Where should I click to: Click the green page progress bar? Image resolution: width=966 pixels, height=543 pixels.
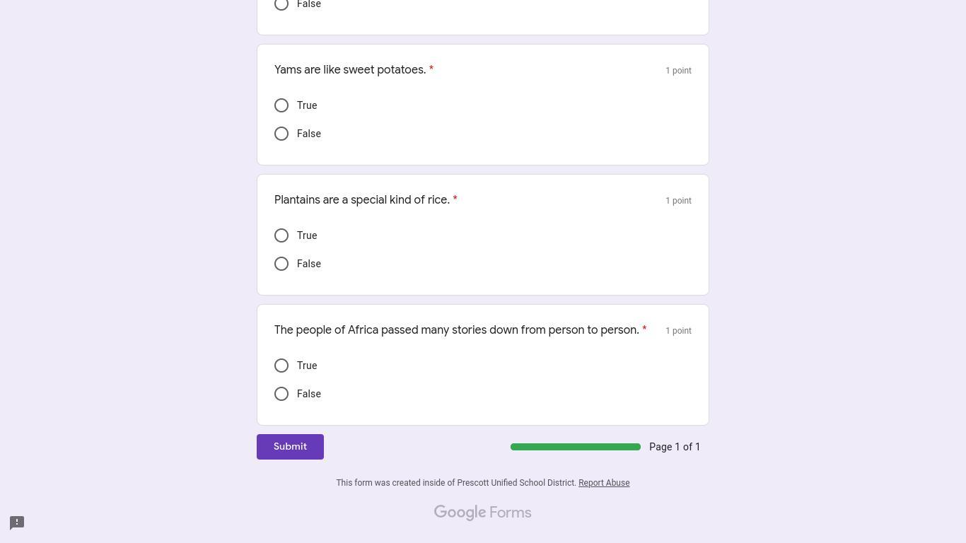(x=575, y=447)
